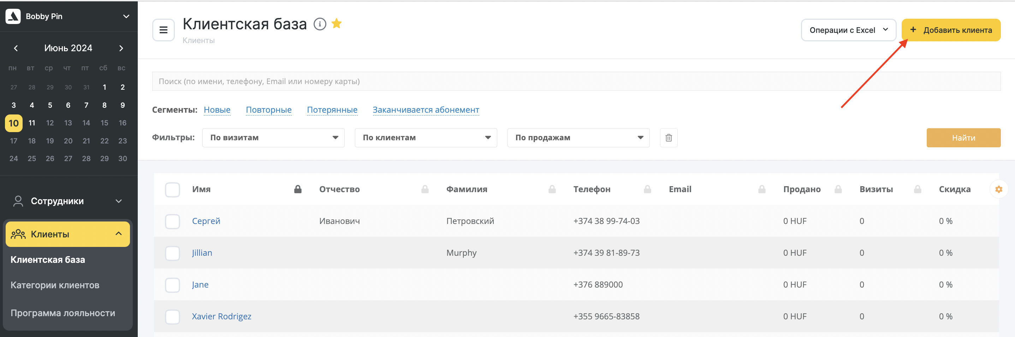Viewport: 1015px width, 337px height.
Task: Sort by Телефон column header
Action: click(592, 189)
